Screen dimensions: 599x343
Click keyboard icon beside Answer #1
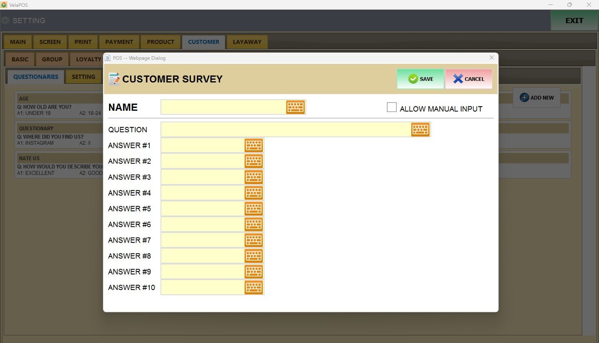pos(254,145)
